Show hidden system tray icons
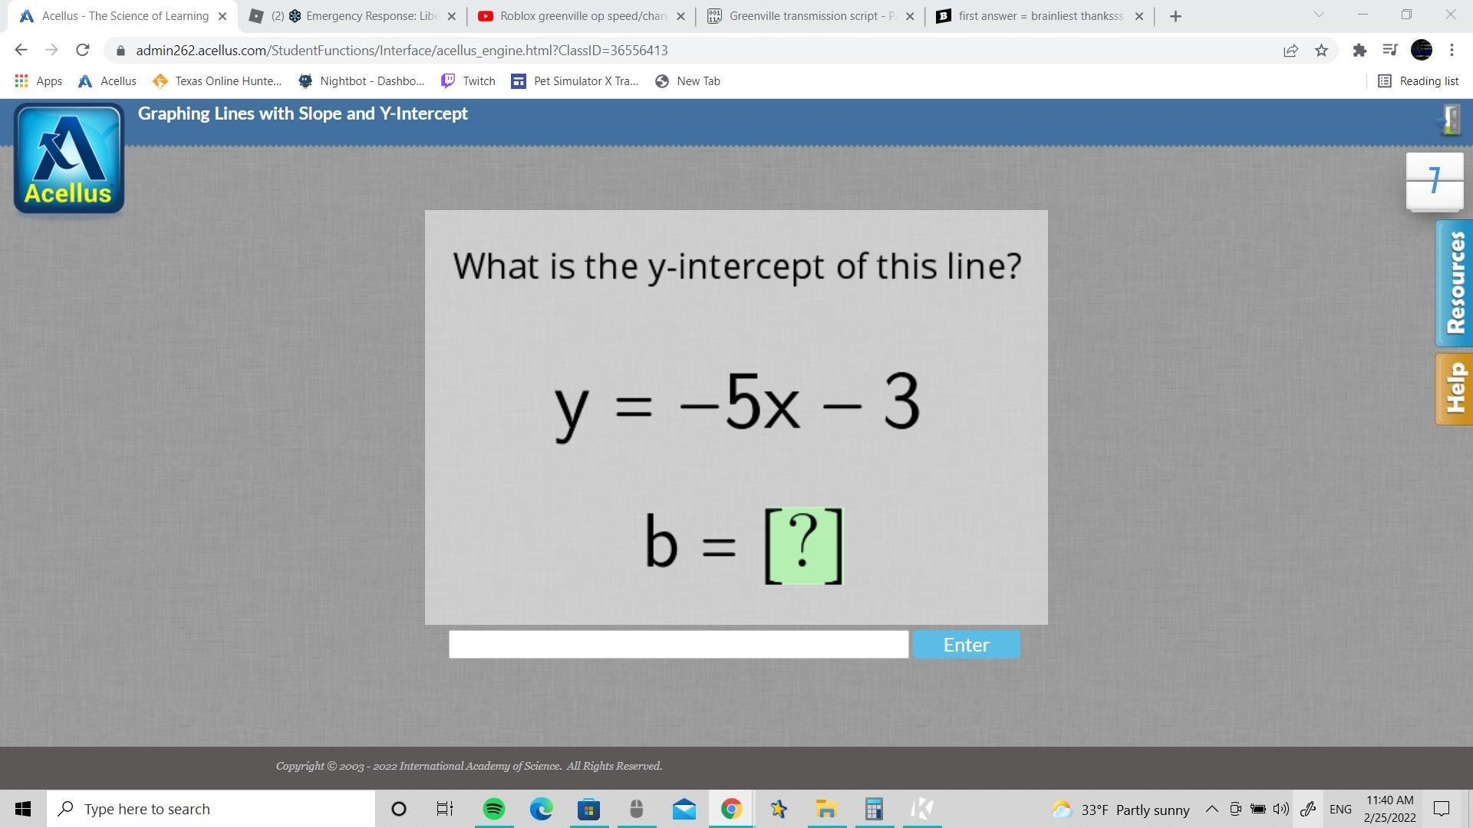Screen dimensions: 1473x828 pos(1211,809)
